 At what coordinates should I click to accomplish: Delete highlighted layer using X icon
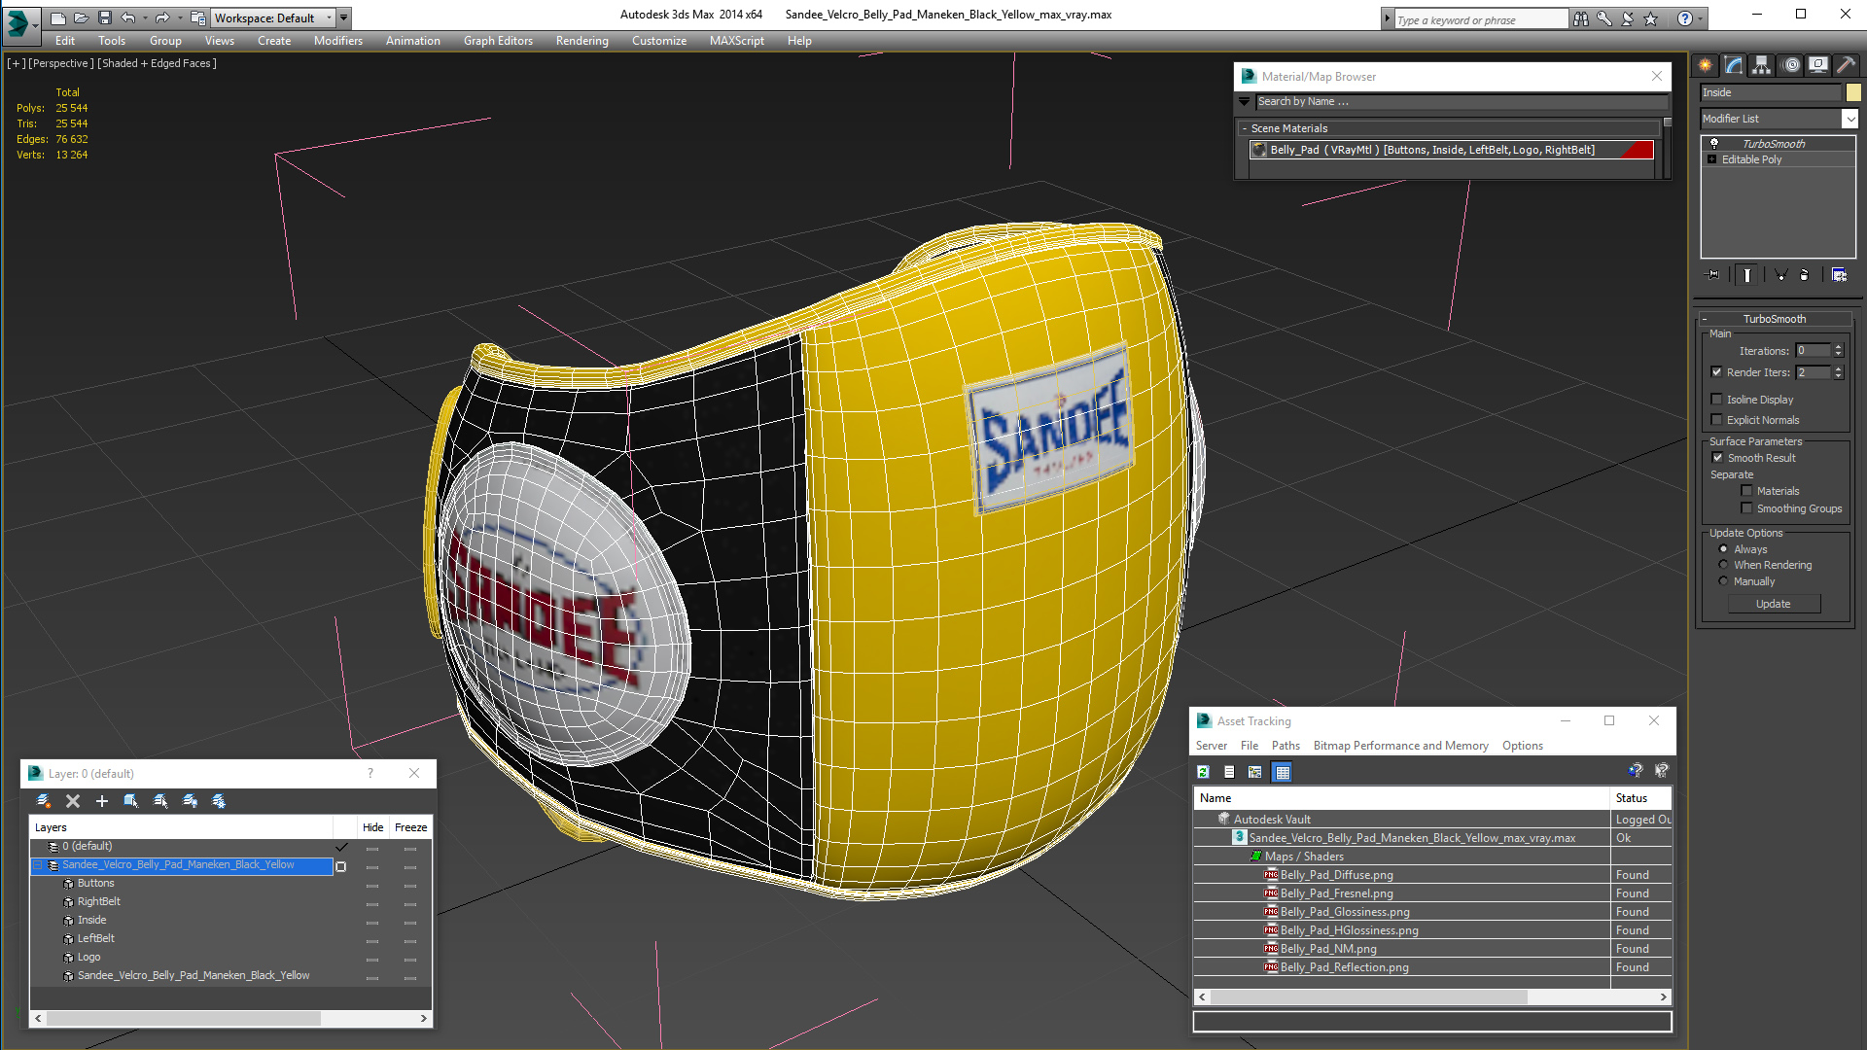coord(73,800)
